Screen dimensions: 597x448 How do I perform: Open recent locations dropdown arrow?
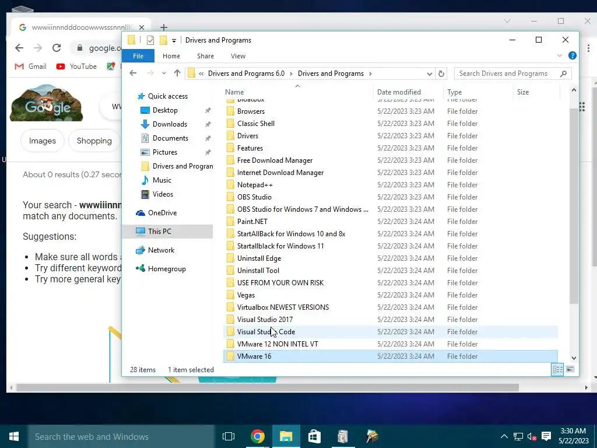(164, 73)
